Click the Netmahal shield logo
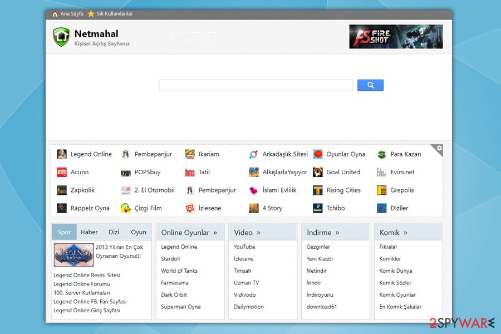This screenshot has height=334, width=501. 61,37
